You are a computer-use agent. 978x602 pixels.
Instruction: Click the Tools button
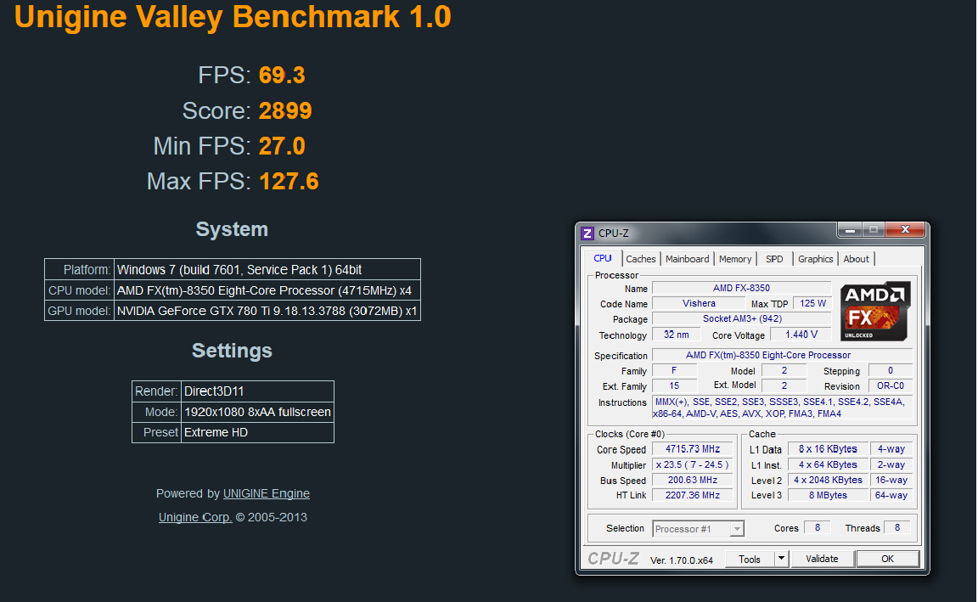click(750, 559)
